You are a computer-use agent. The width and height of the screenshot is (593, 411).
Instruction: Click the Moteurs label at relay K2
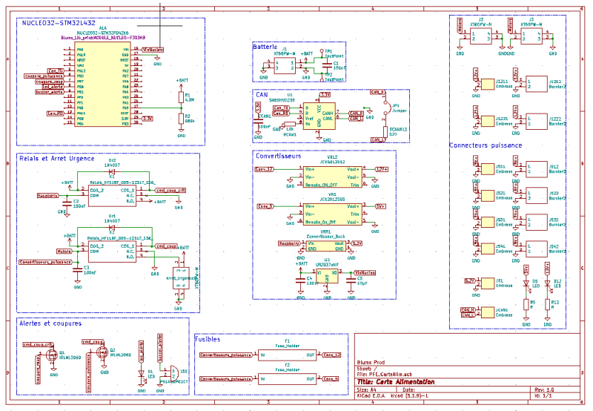64,251
